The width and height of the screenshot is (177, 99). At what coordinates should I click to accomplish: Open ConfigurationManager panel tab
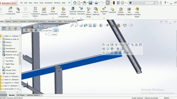pos(10,29)
